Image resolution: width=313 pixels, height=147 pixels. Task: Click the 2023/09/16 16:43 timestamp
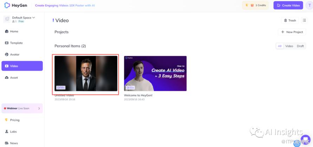point(134,99)
